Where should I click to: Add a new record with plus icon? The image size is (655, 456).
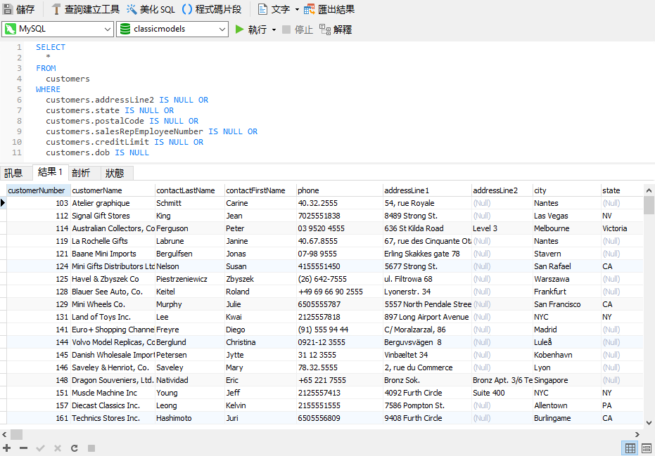click(6, 448)
